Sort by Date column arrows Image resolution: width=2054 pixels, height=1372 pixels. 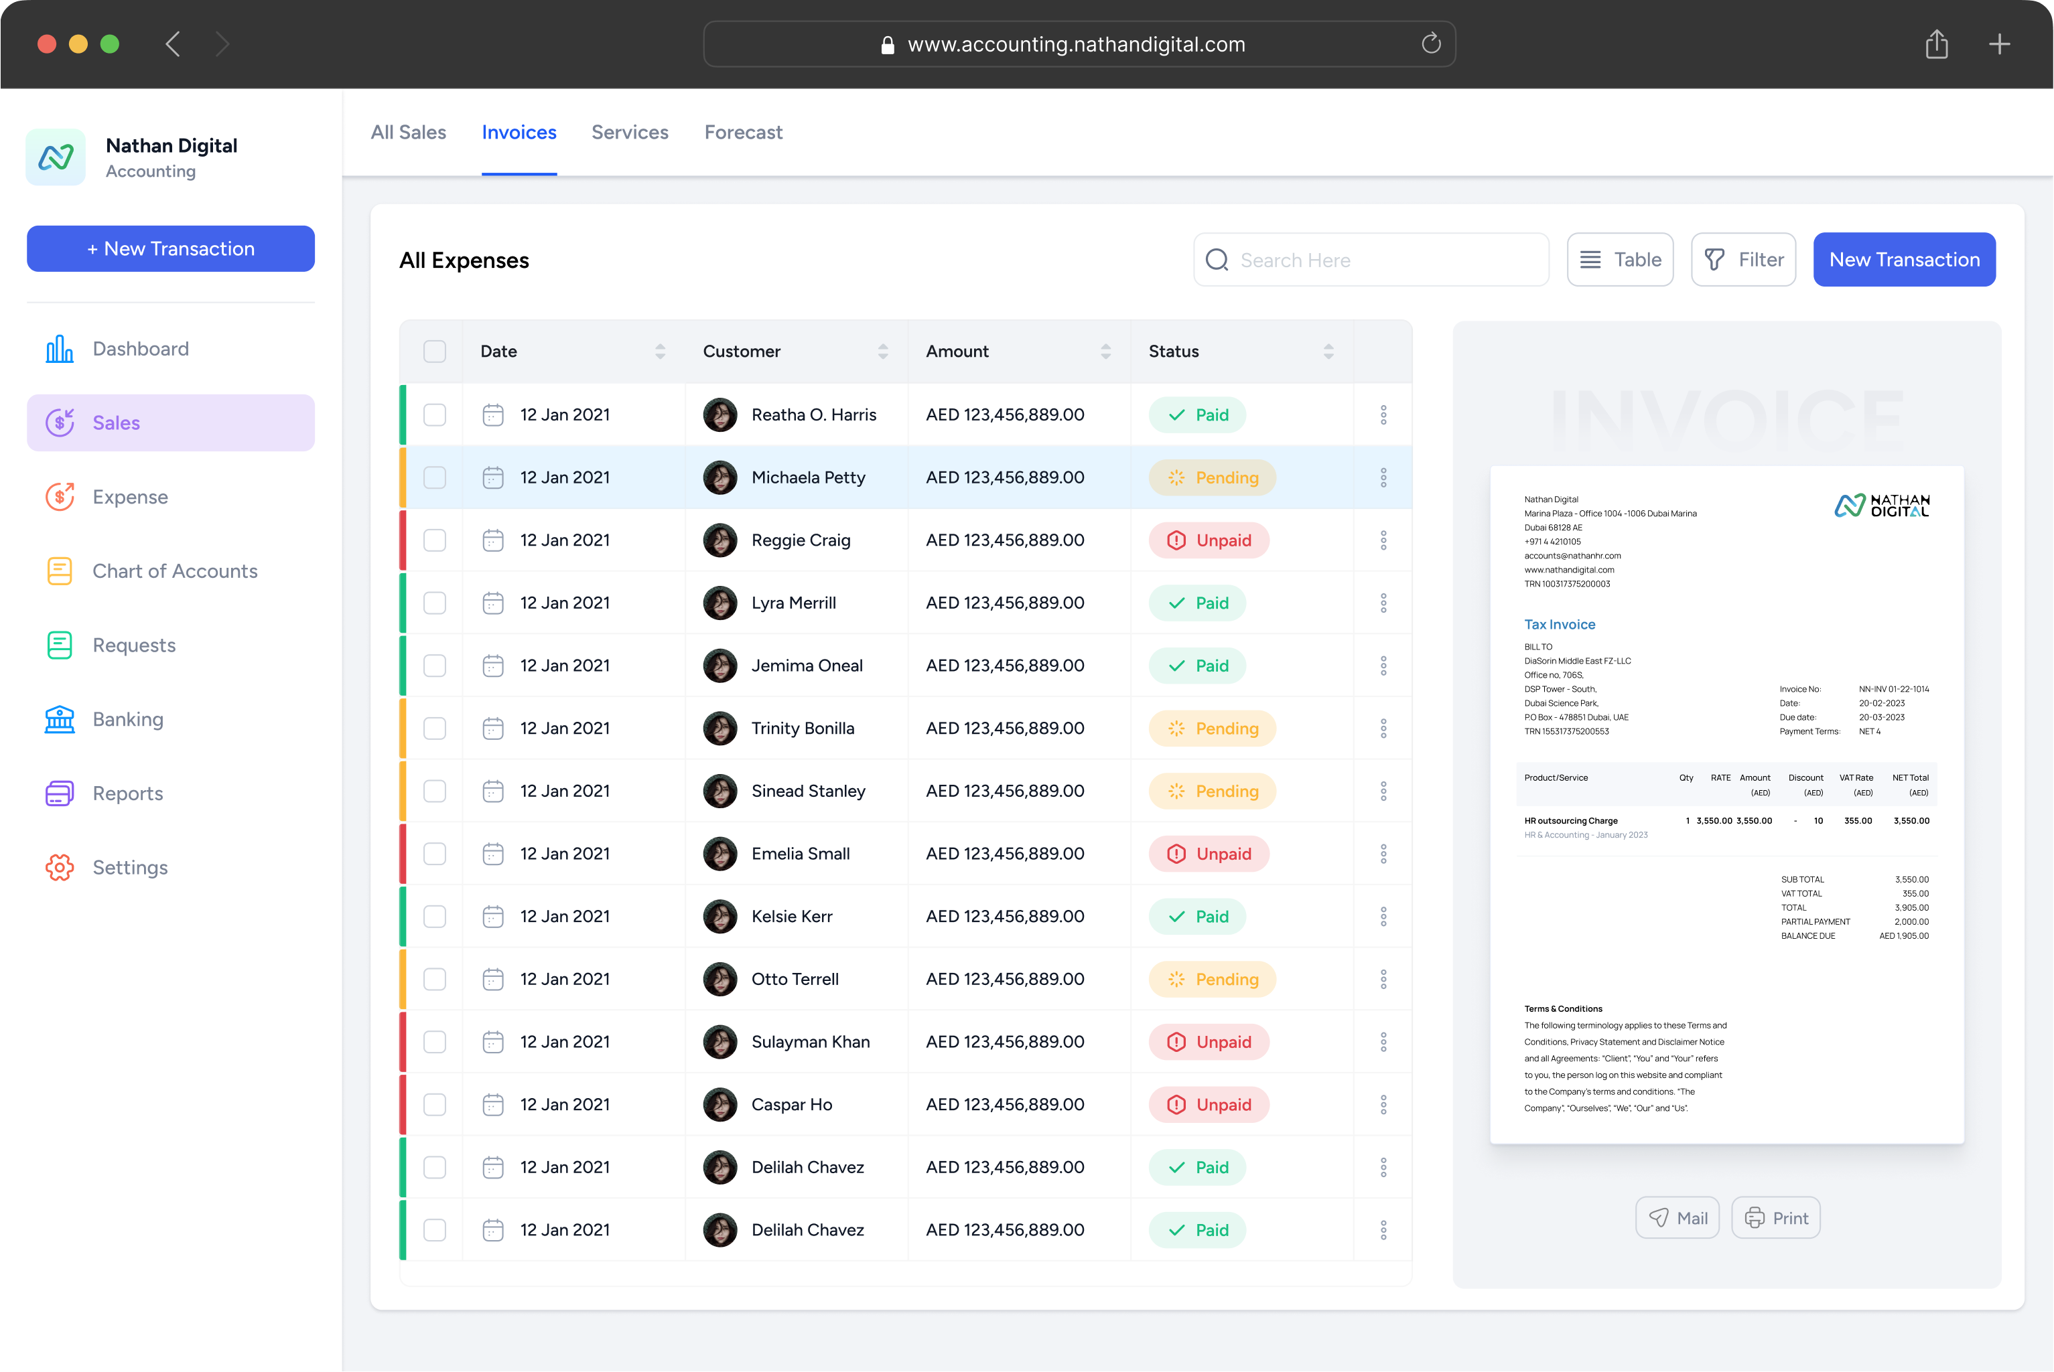click(660, 352)
